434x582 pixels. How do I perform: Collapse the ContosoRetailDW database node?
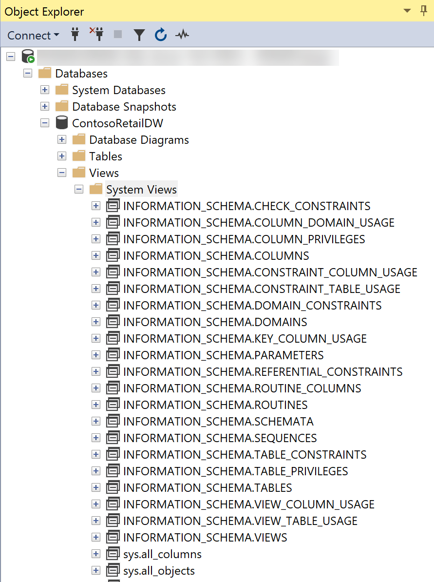pos(45,123)
